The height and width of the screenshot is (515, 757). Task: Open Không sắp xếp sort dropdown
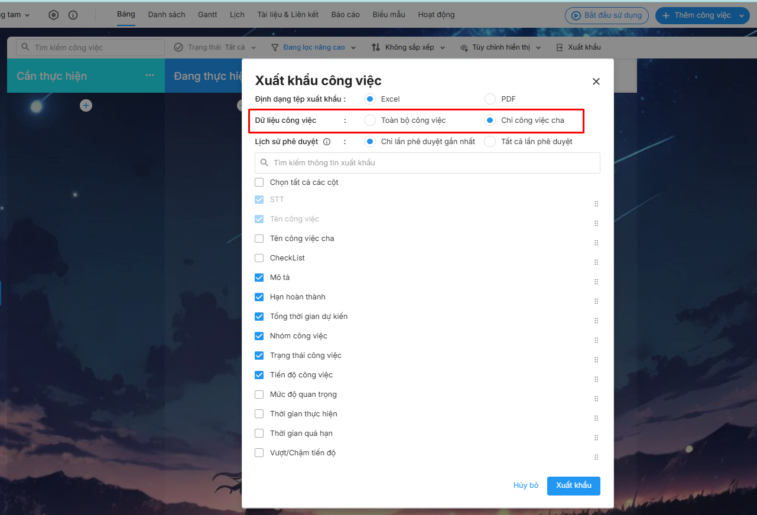pyautogui.click(x=408, y=47)
